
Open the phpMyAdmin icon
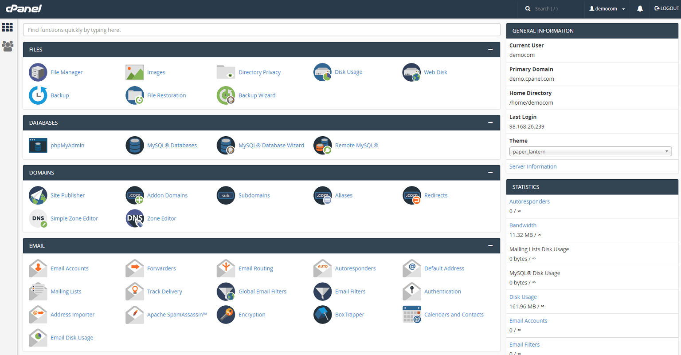coord(38,145)
